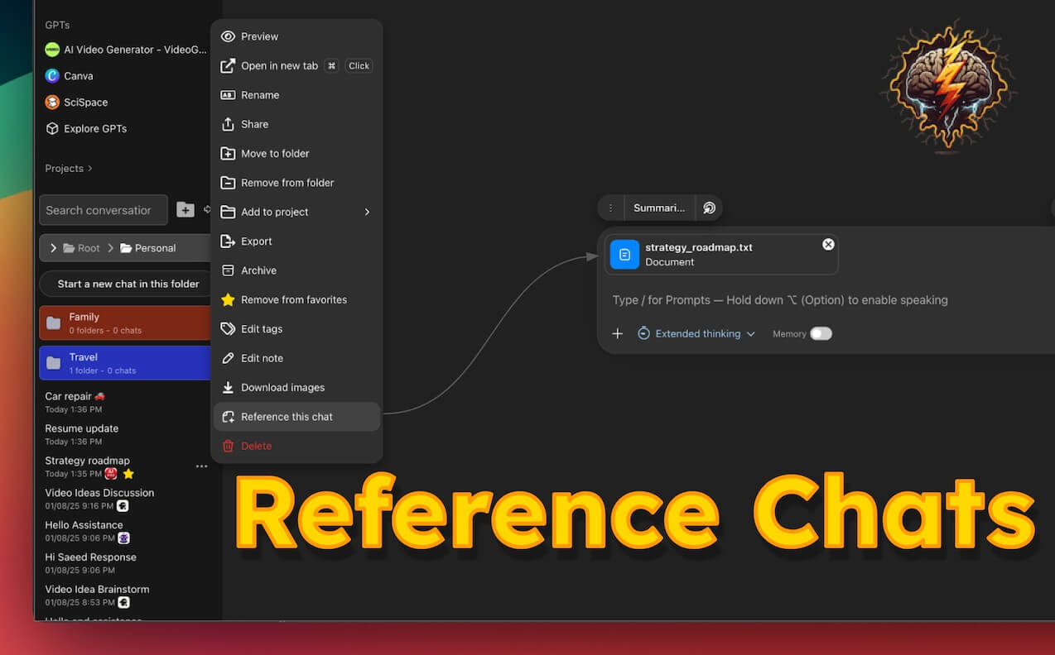Open the blue Travel folder
This screenshot has height=655, width=1055.
tap(125, 363)
